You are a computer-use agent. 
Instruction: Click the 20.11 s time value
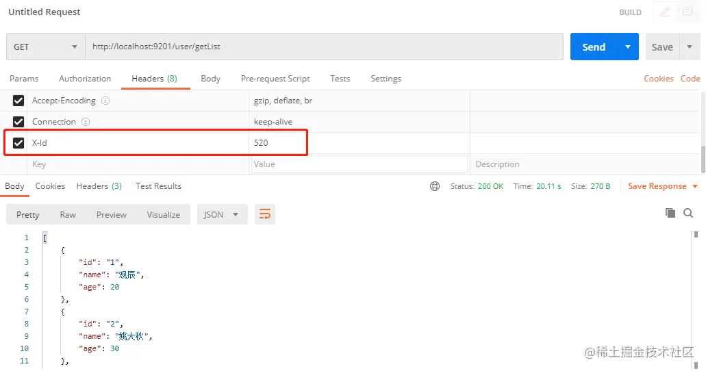click(549, 186)
